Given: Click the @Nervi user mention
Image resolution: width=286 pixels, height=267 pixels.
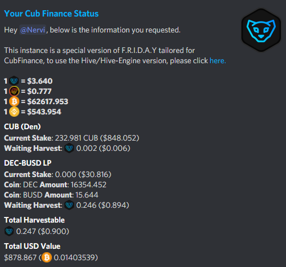Looking at the screenshot, I should point(32,30).
